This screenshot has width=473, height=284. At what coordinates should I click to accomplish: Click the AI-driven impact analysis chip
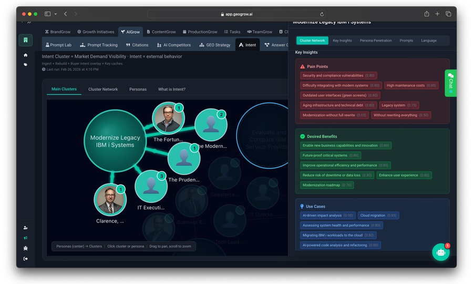327,216
